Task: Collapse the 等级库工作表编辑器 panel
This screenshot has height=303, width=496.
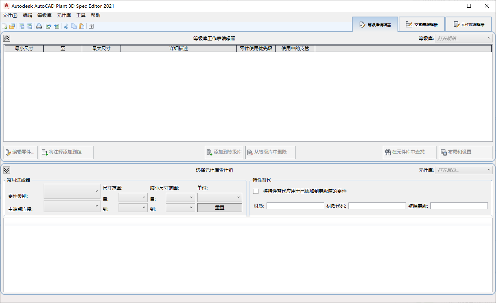Action: coord(6,38)
